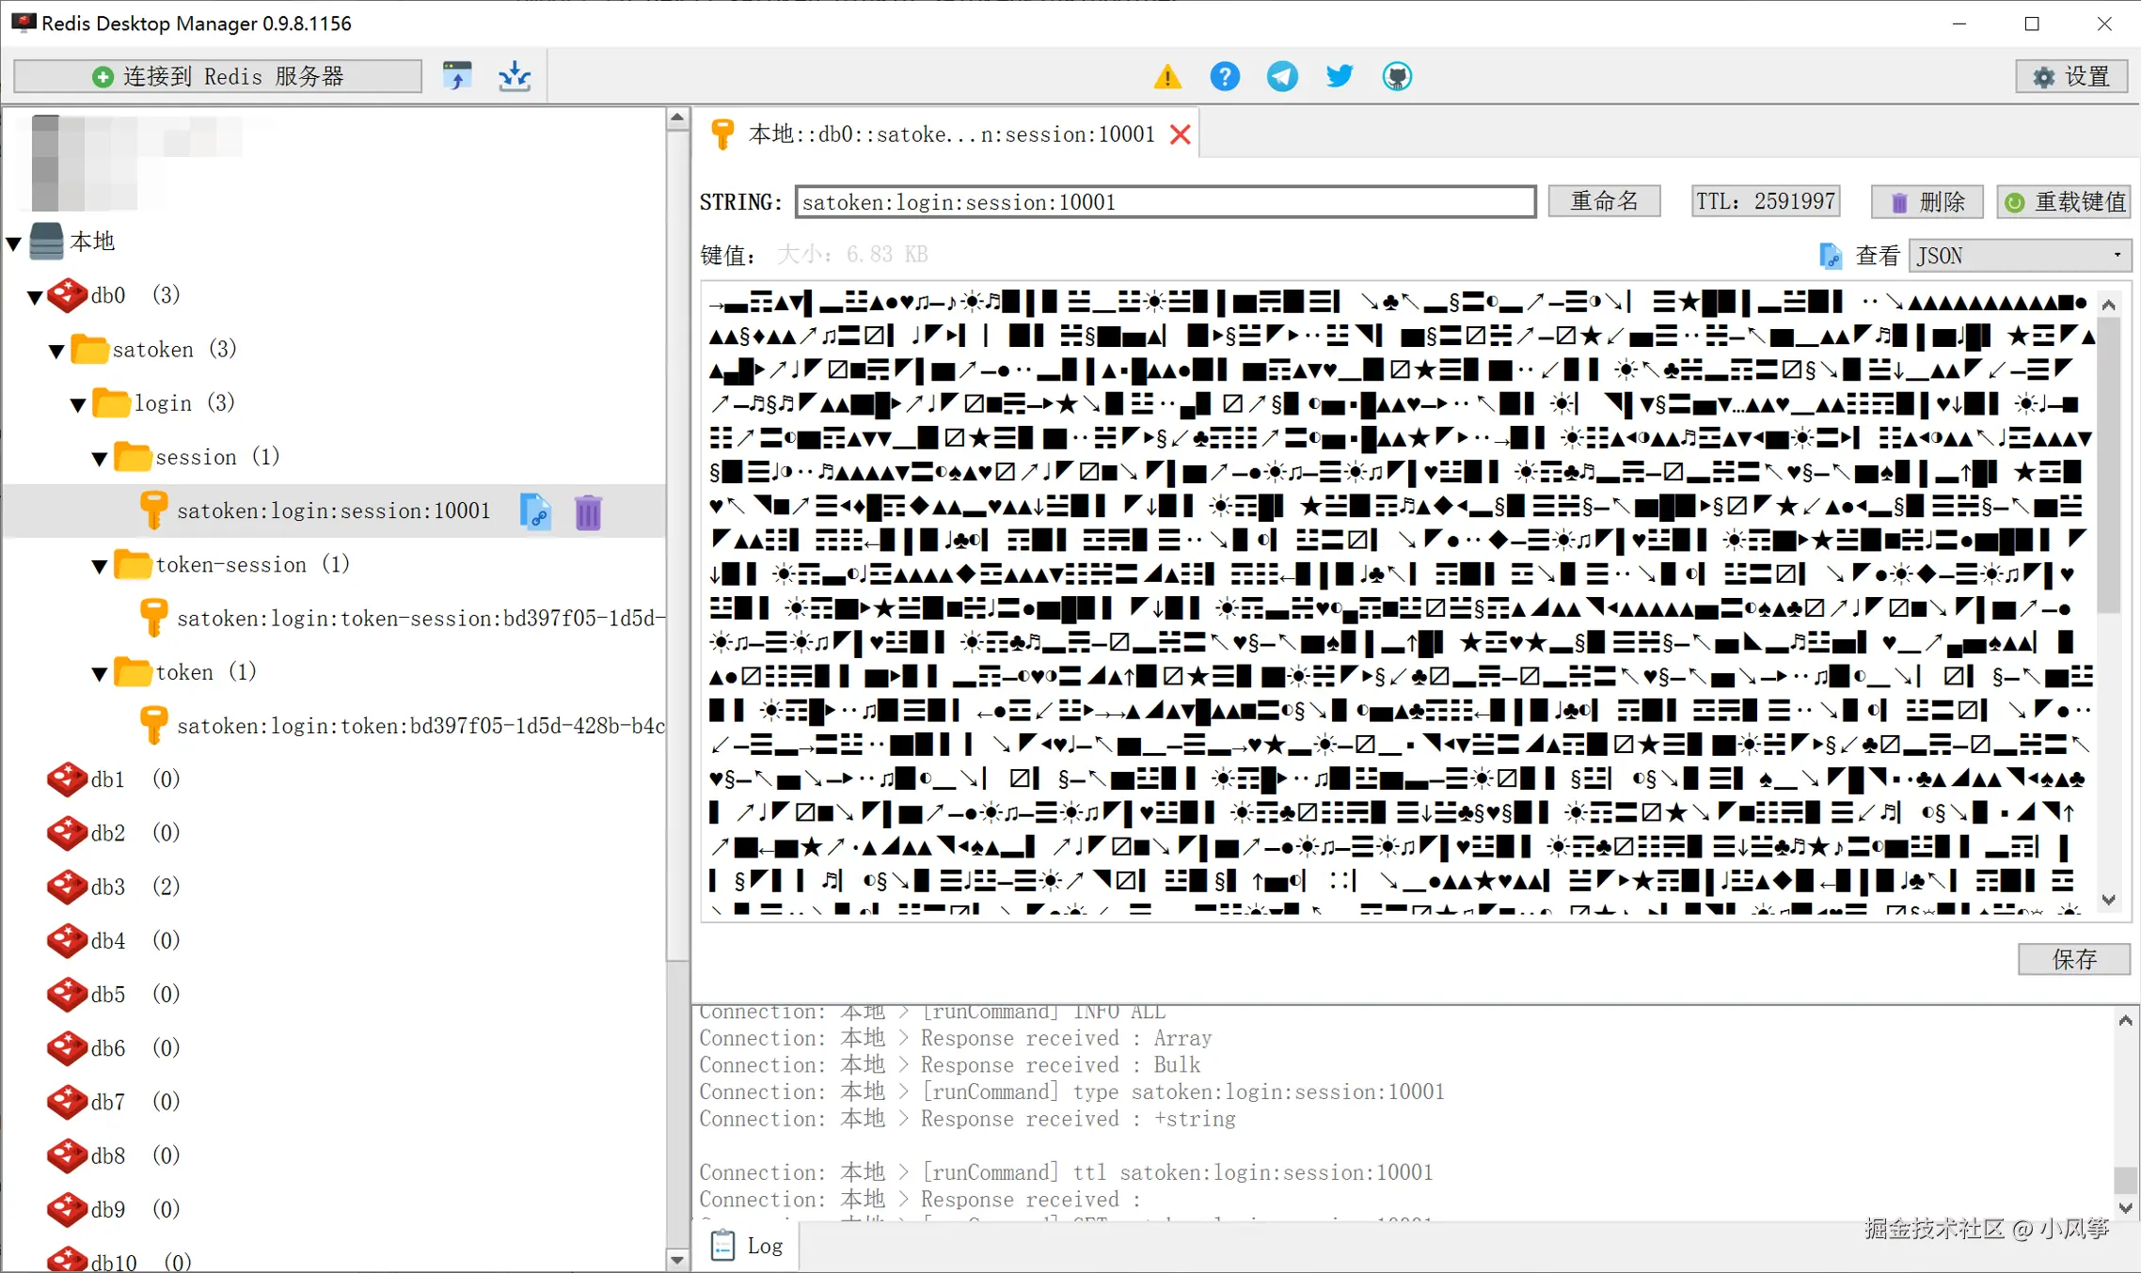Screen dimensions: 2141x1273
Task: Collapse the session folder node
Action: (101, 457)
